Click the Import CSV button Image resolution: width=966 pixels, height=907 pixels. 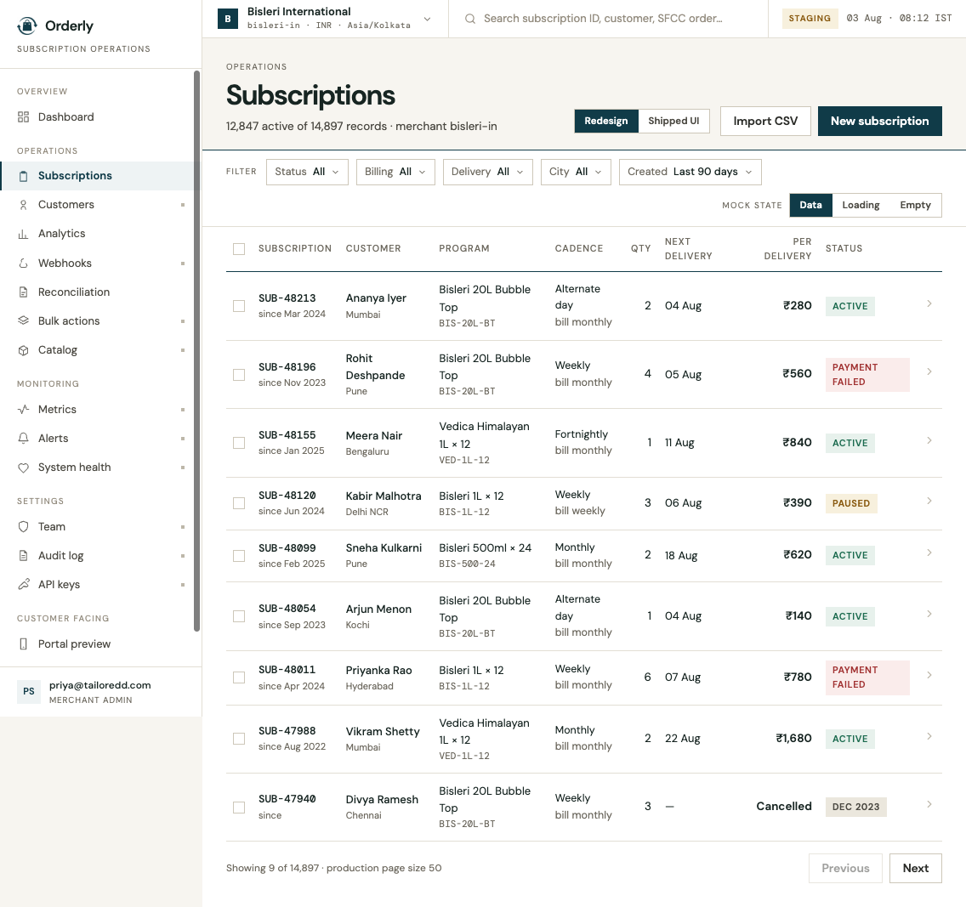coord(765,122)
